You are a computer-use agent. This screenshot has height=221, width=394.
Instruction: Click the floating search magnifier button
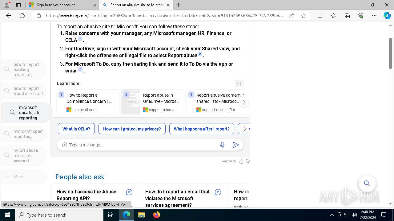367,183
